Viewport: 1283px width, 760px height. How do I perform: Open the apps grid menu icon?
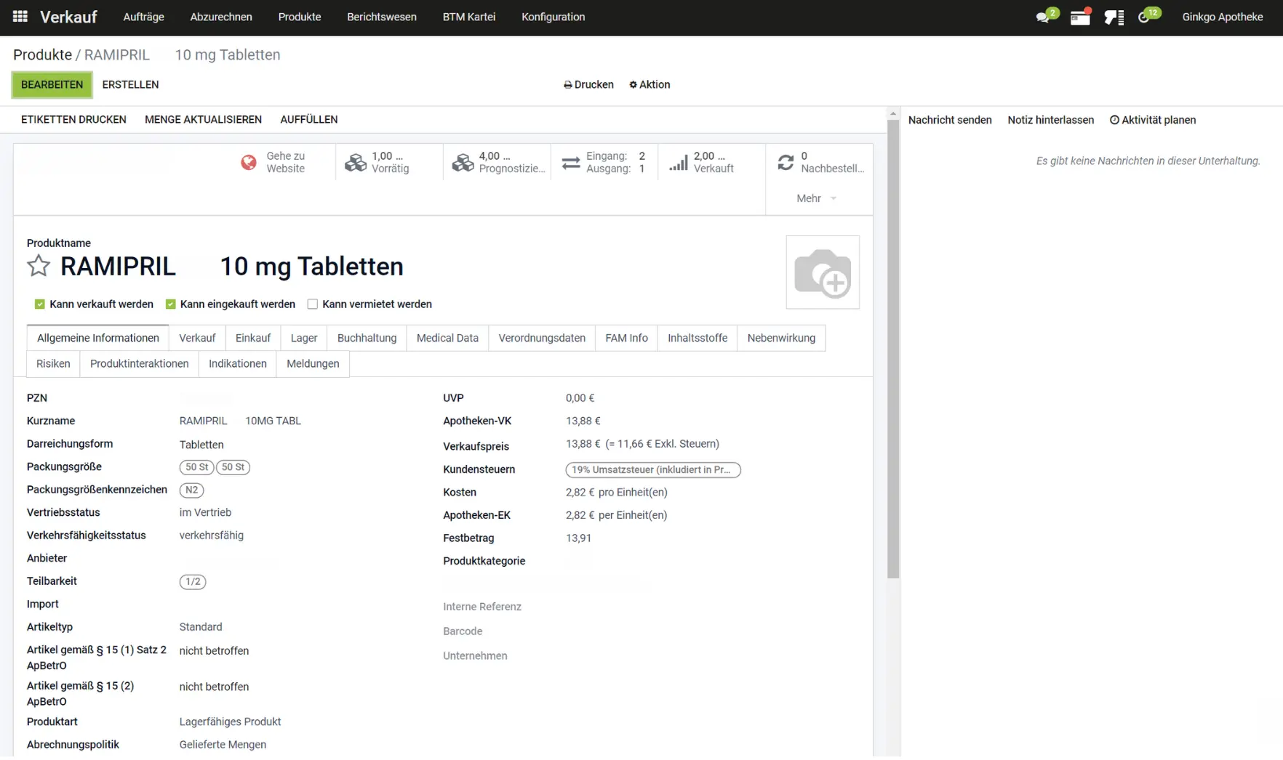click(x=20, y=16)
